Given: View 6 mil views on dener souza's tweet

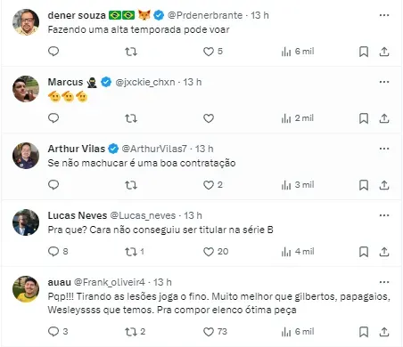Looking at the screenshot, I should (298, 52).
